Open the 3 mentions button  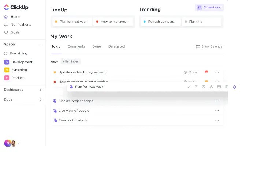pos(209,8)
